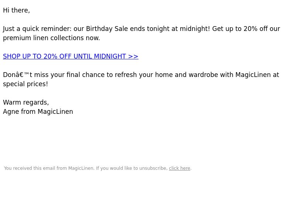Viewport: 295px width, 221px height.
Task: Click the word 'midnight!' in the first paragraph
Action: pyautogui.click(x=195, y=29)
